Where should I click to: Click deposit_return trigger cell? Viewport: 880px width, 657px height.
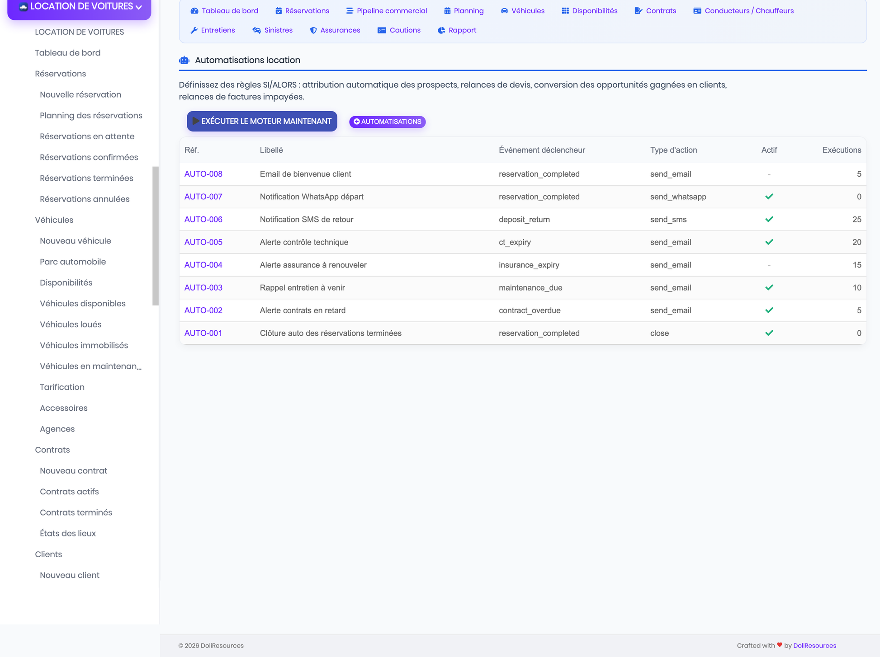524,219
